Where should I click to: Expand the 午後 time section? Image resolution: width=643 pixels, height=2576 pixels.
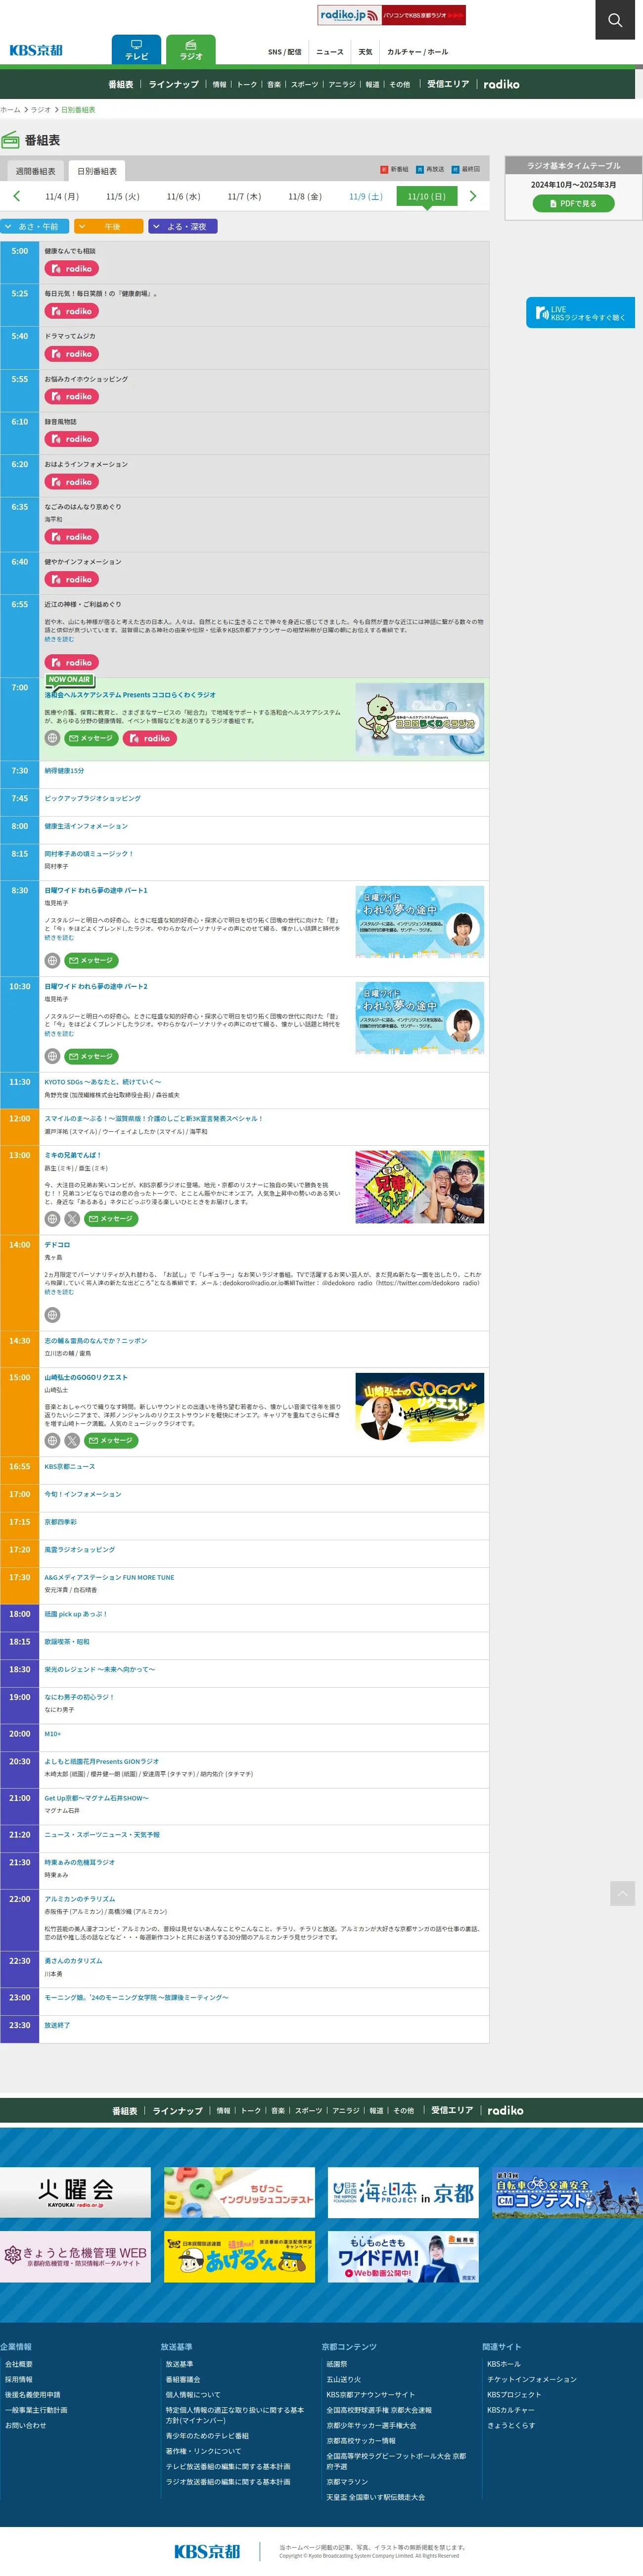tap(109, 227)
